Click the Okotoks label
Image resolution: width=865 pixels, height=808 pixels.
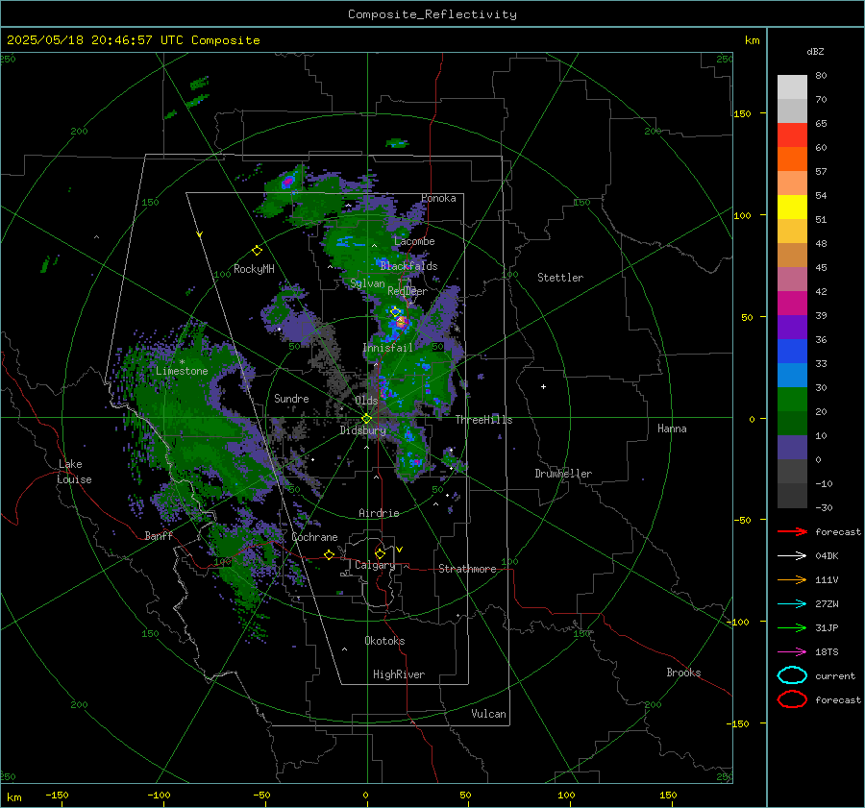point(384,640)
